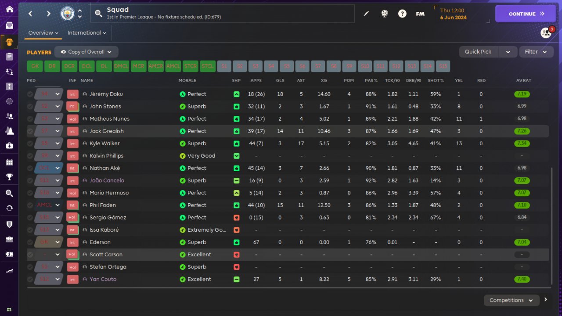The width and height of the screenshot is (562, 316).
Task: Open the Medical Centre icon in sidebar
Action: point(9,145)
